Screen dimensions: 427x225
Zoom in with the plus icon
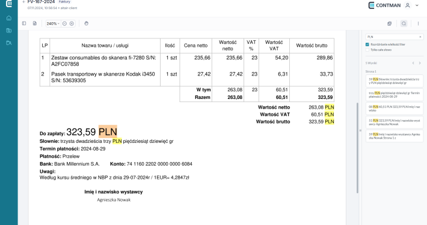pos(72,23)
